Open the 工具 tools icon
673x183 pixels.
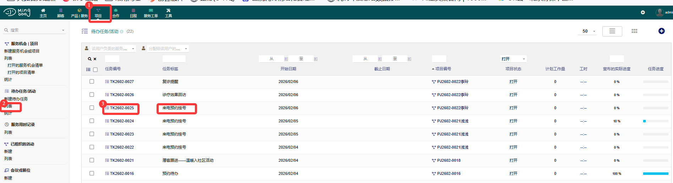point(168,11)
